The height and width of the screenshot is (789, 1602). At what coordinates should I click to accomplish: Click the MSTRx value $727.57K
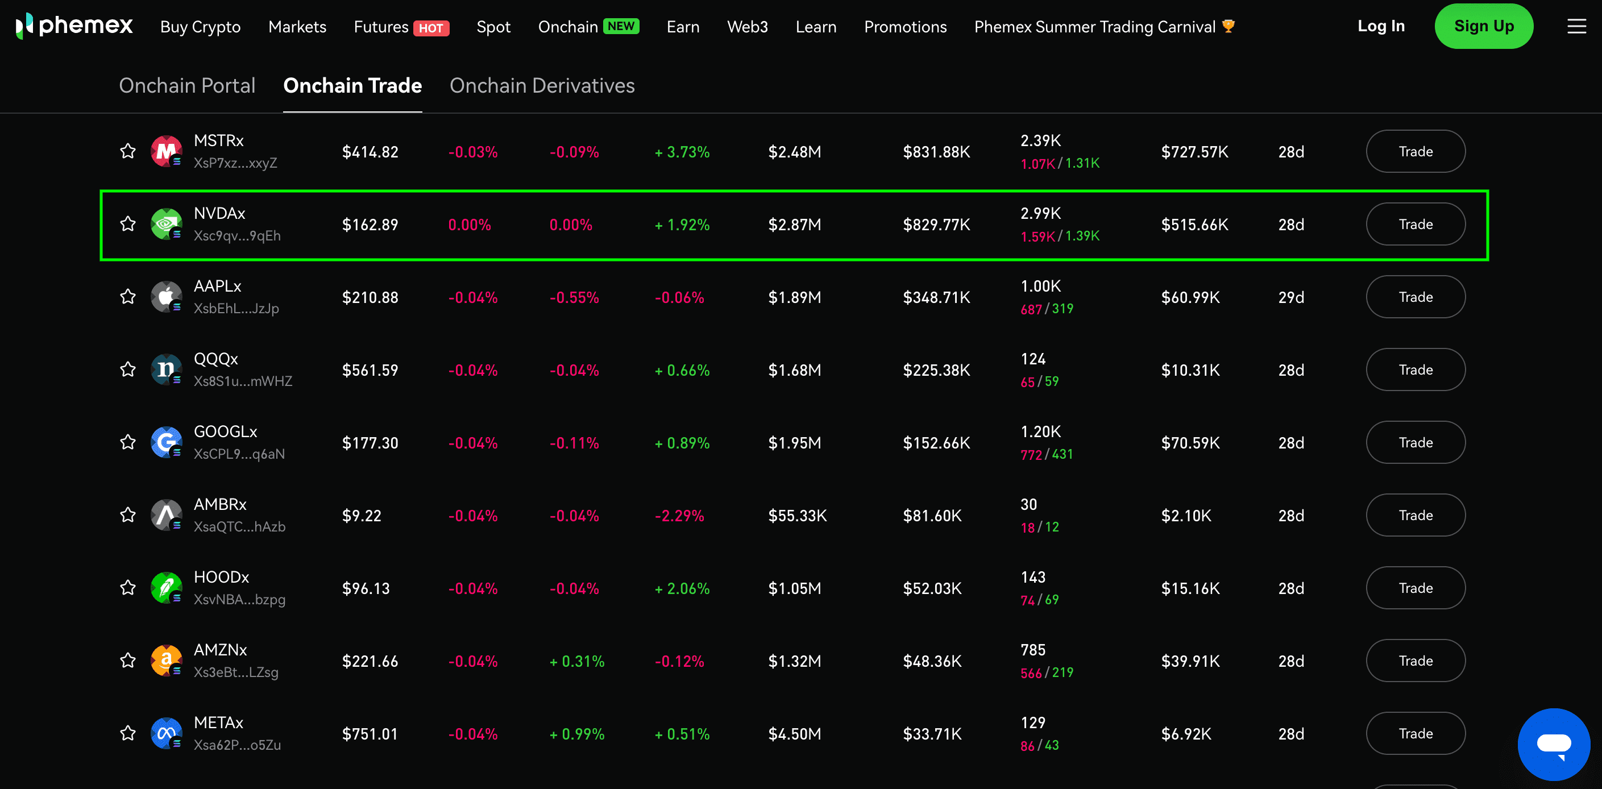tap(1194, 152)
